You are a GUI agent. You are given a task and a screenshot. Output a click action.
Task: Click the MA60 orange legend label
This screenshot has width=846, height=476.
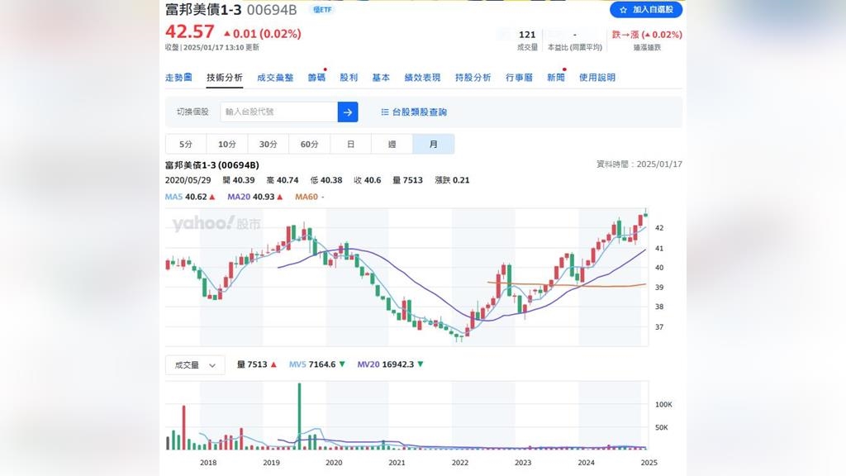pos(306,197)
